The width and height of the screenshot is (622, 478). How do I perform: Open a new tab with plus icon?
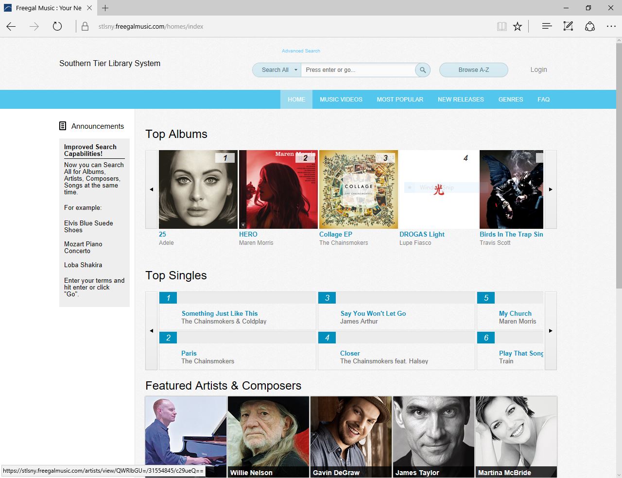tap(105, 8)
